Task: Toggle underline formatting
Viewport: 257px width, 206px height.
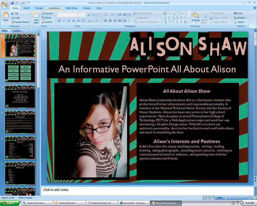Action: coord(68,20)
